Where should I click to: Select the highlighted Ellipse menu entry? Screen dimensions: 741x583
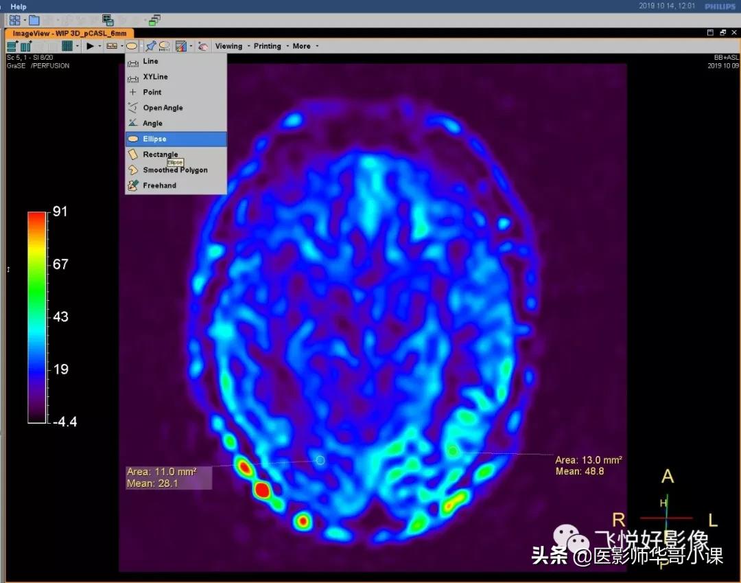[176, 139]
